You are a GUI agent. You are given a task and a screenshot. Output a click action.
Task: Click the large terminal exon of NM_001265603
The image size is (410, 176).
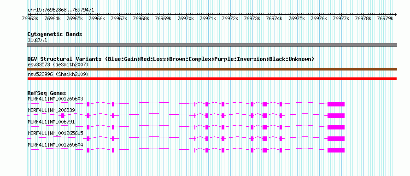click(336, 104)
